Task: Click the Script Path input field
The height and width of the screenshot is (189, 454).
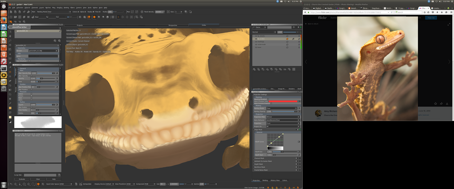Action: click(x=40, y=175)
